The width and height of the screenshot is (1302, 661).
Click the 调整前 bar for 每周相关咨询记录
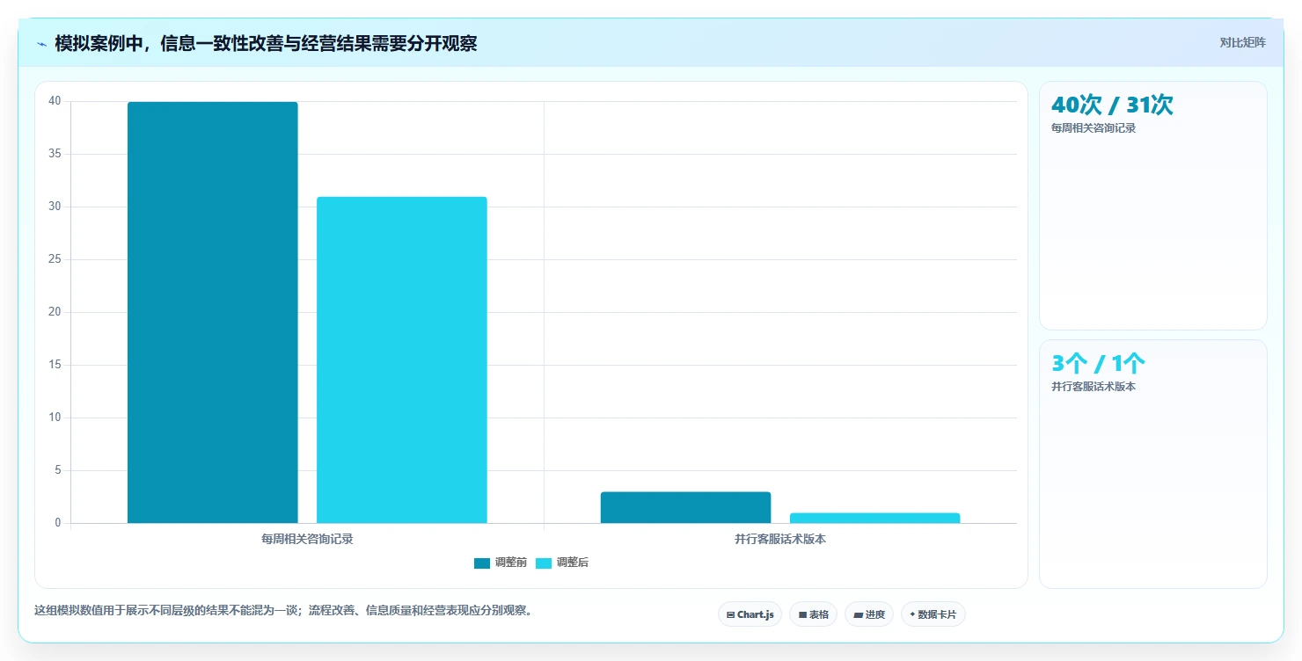click(213, 312)
